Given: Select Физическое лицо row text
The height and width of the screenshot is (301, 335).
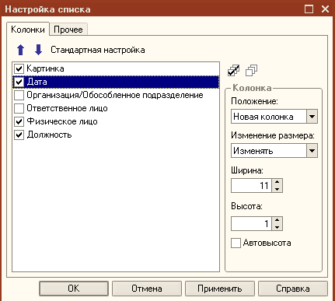Looking at the screenshot, I should pyautogui.click(x=62, y=121).
